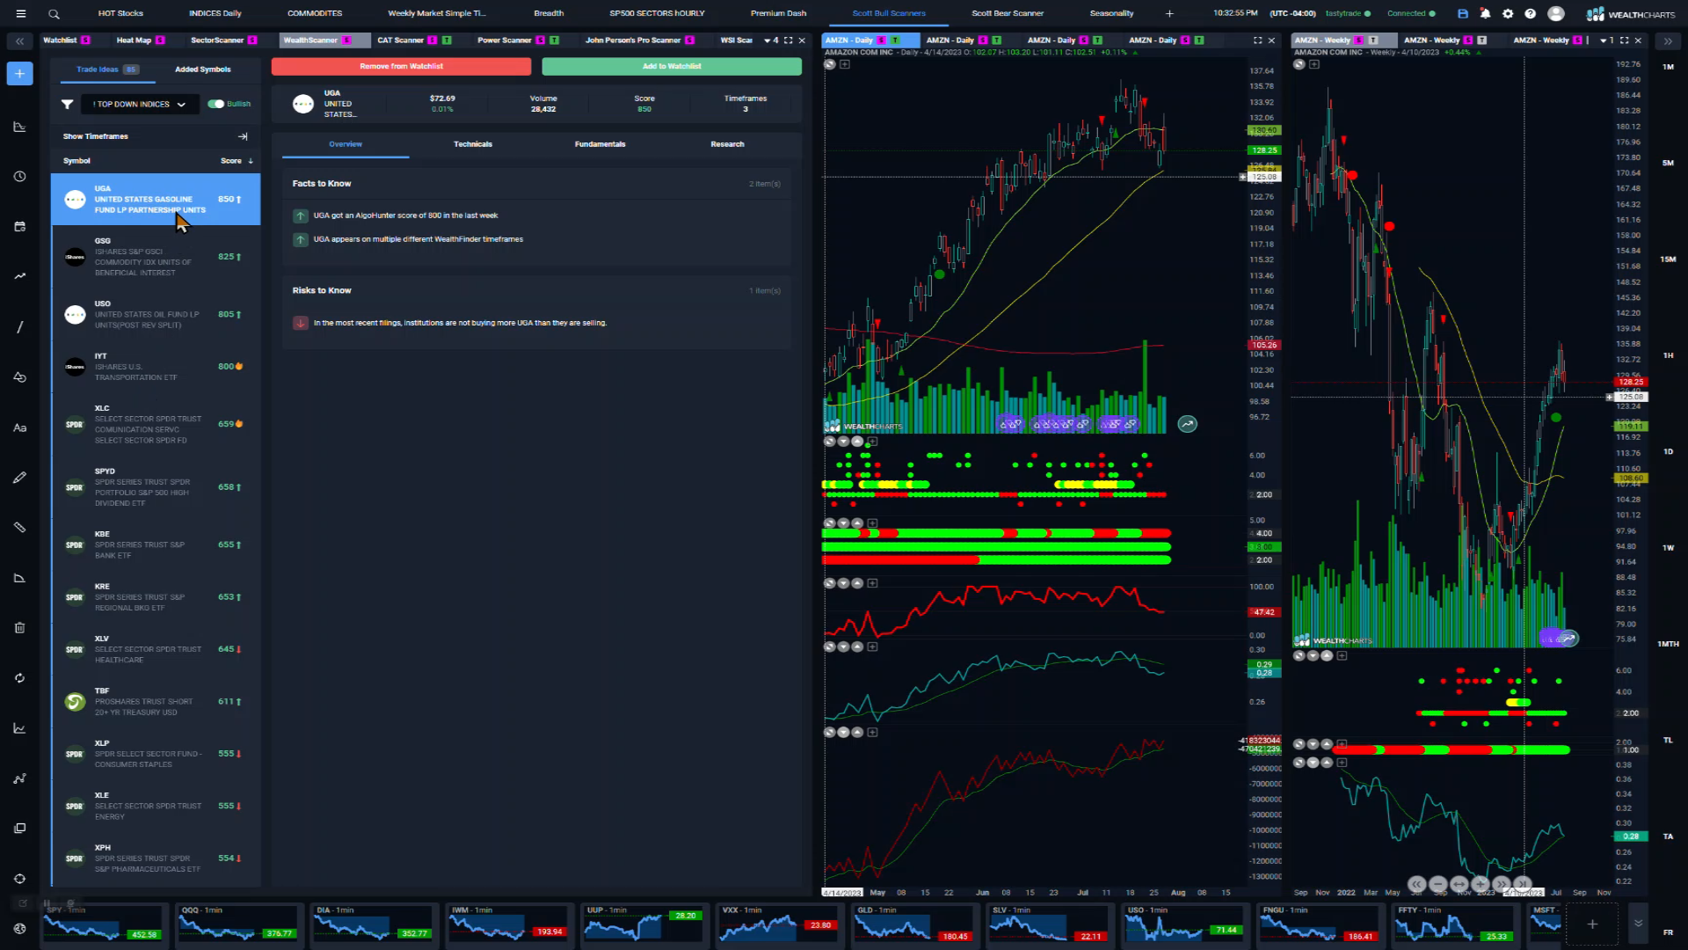Click the share arrow icon on daily chart
The width and height of the screenshot is (1688, 950).
point(1188,424)
